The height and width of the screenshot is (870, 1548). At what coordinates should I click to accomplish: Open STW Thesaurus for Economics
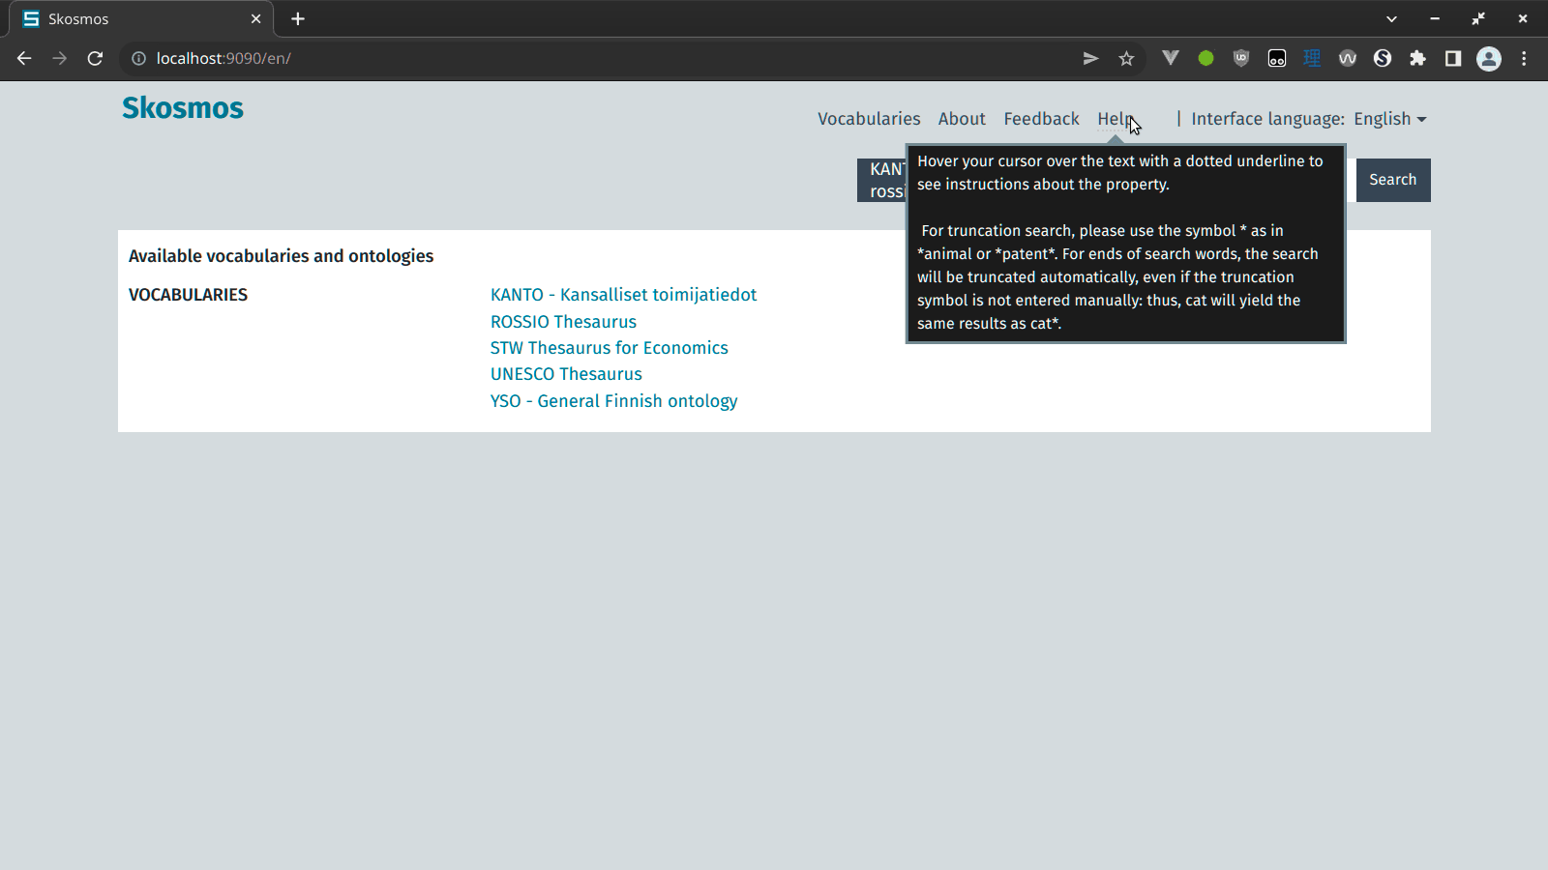(x=609, y=348)
